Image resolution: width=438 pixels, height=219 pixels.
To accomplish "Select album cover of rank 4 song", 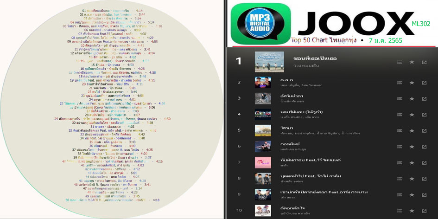I will click(x=263, y=115).
